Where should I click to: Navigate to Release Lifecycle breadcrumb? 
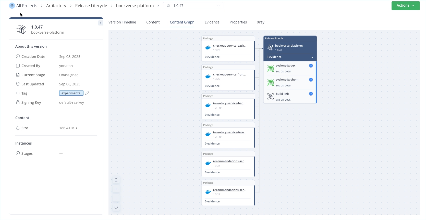(91, 6)
